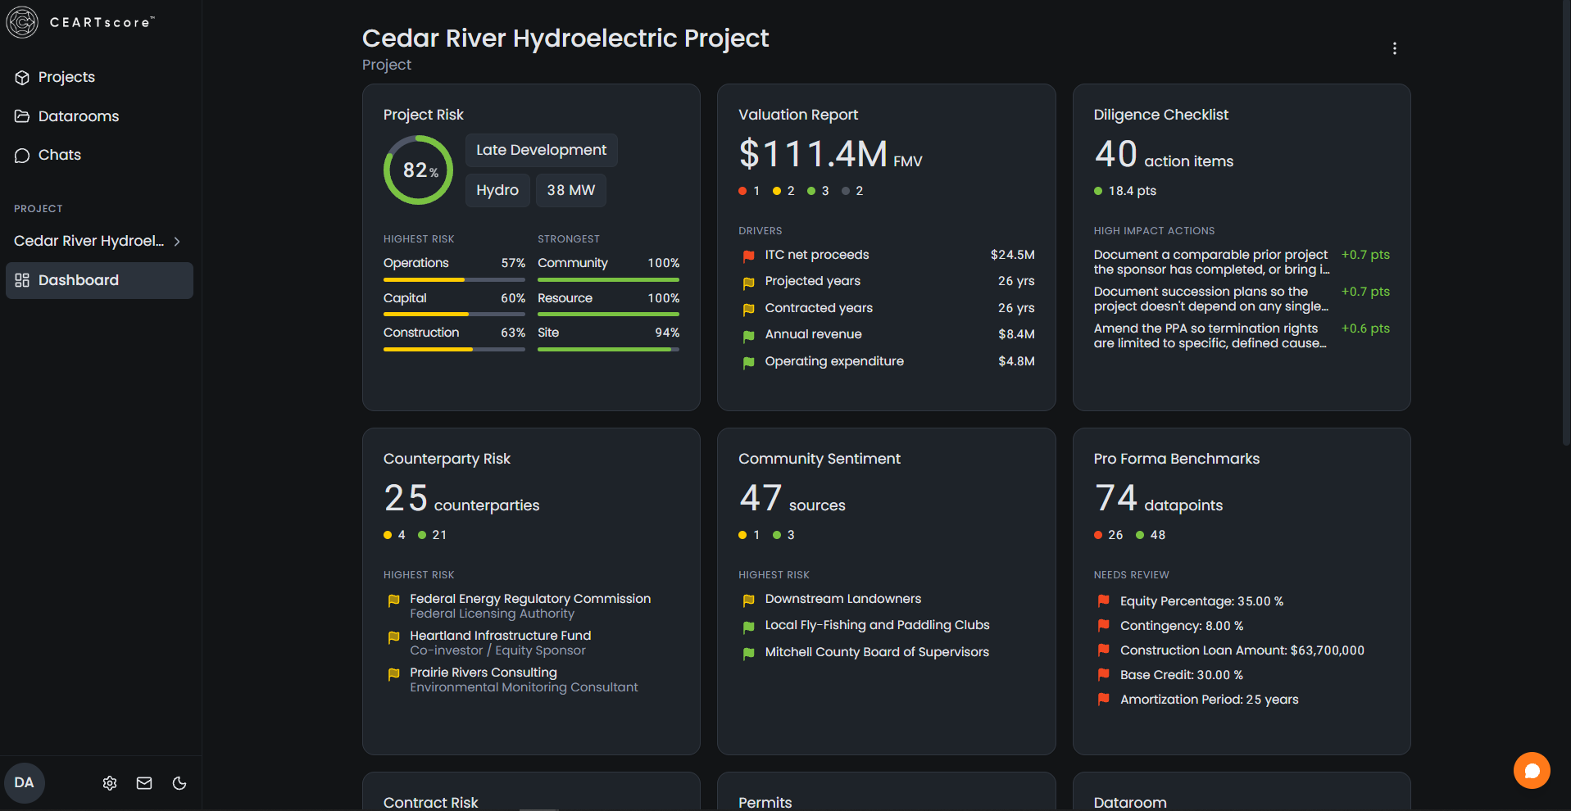Click the page's vertical scrollbar
The image size is (1571, 811).
click(1566, 223)
